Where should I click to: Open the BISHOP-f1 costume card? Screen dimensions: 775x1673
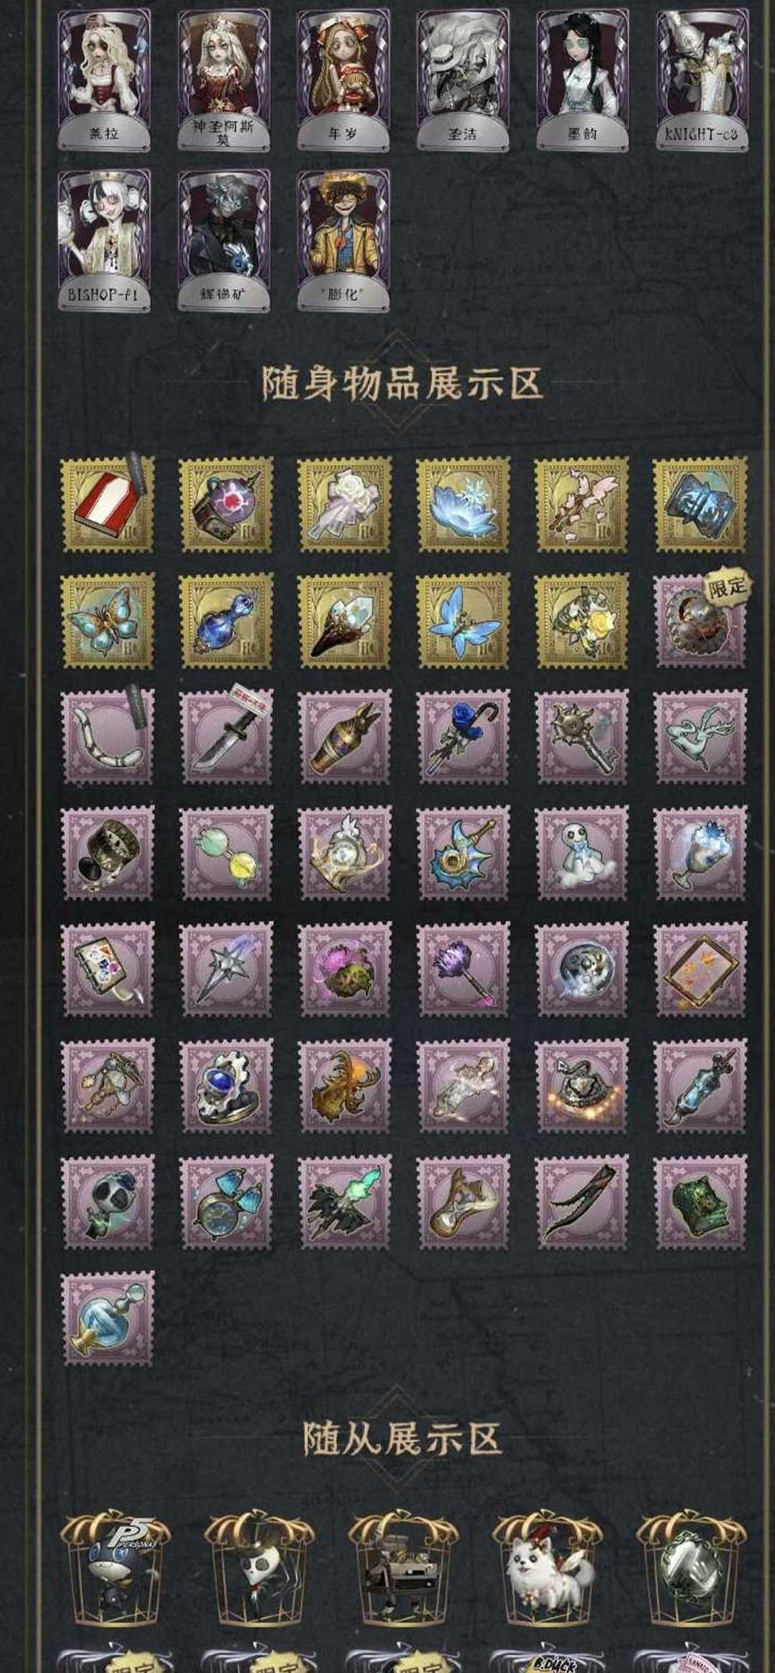pyautogui.click(x=105, y=240)
